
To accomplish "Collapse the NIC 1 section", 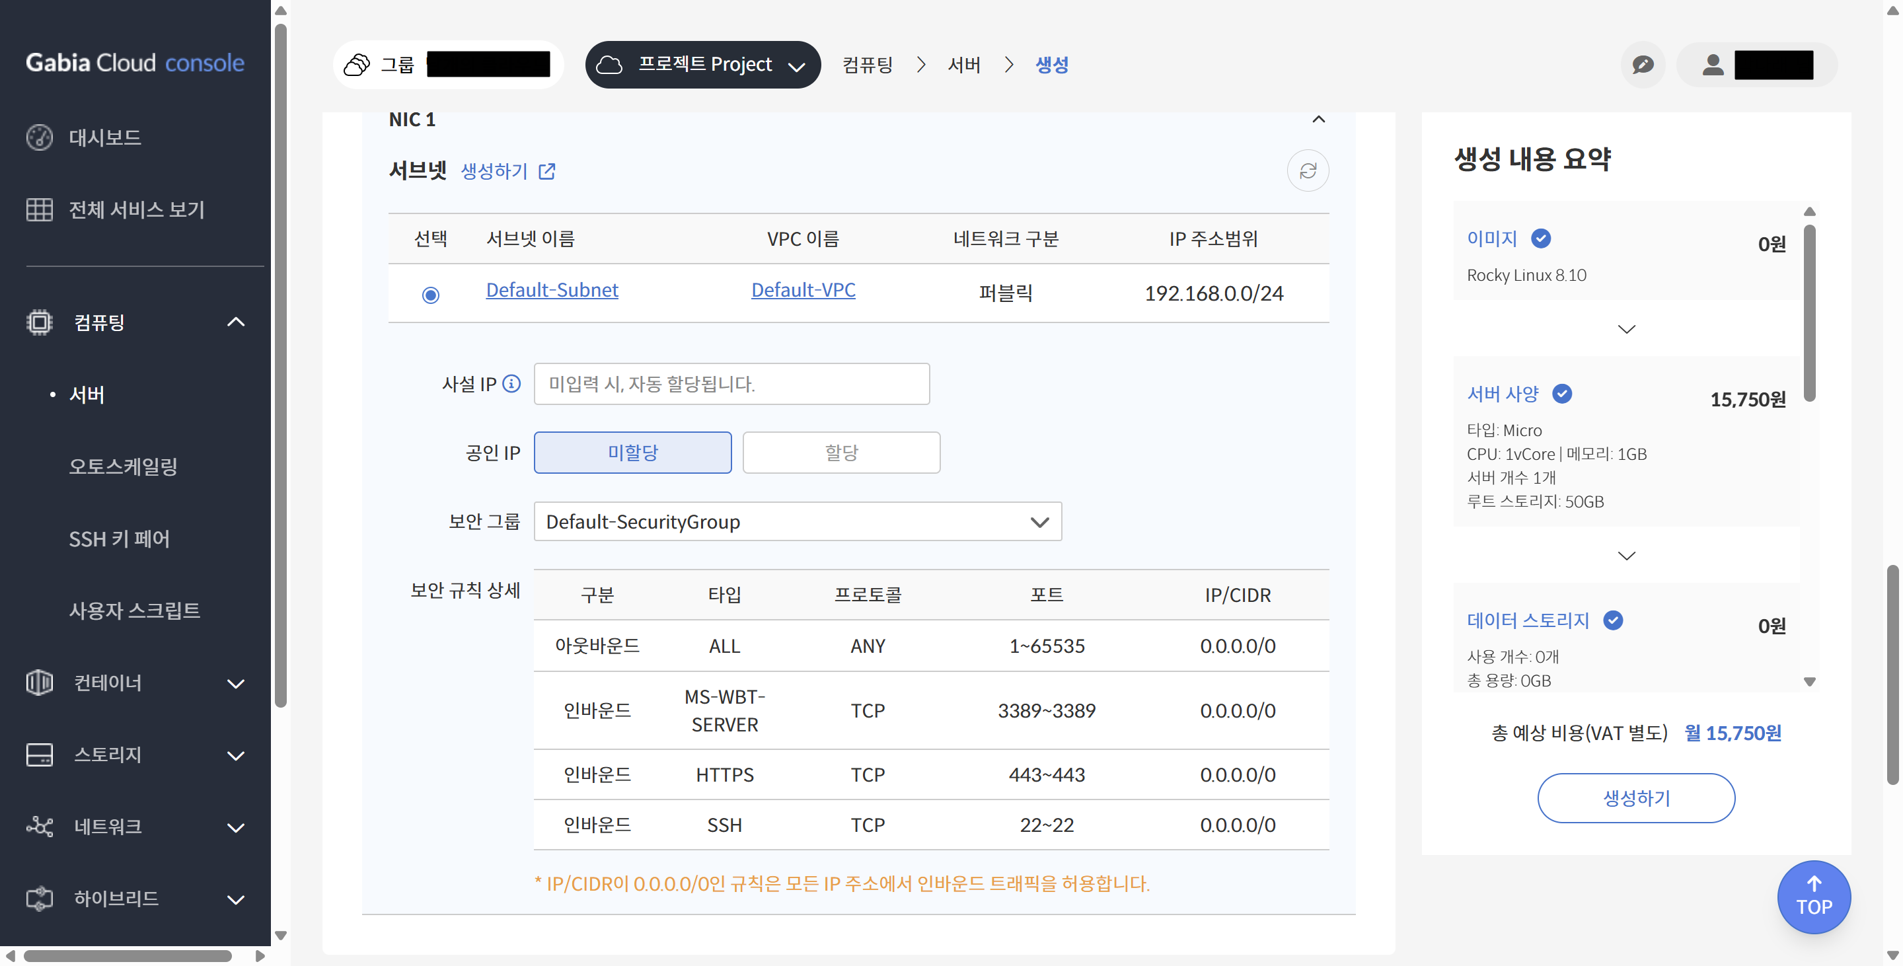I will (1318, 120).
